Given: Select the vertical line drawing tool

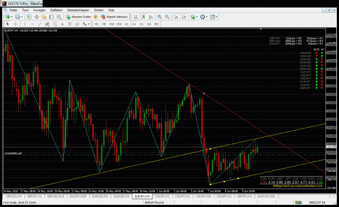Looking at the screenshot, I should (25, 24).
